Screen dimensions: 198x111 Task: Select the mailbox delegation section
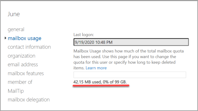click(x=29, y=100)
